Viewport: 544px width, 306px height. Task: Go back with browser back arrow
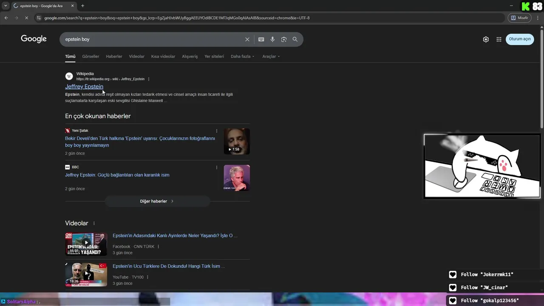[x=6, y=18]
